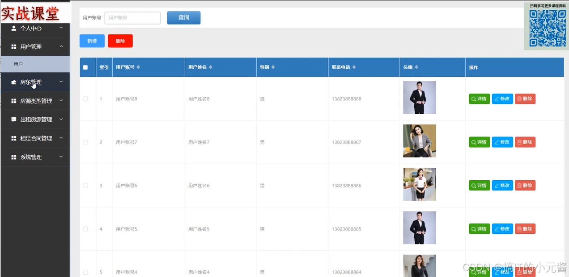Screen dimensions: 569x277
Task: Select all rows with header checkbox
Action: [85, 67]
